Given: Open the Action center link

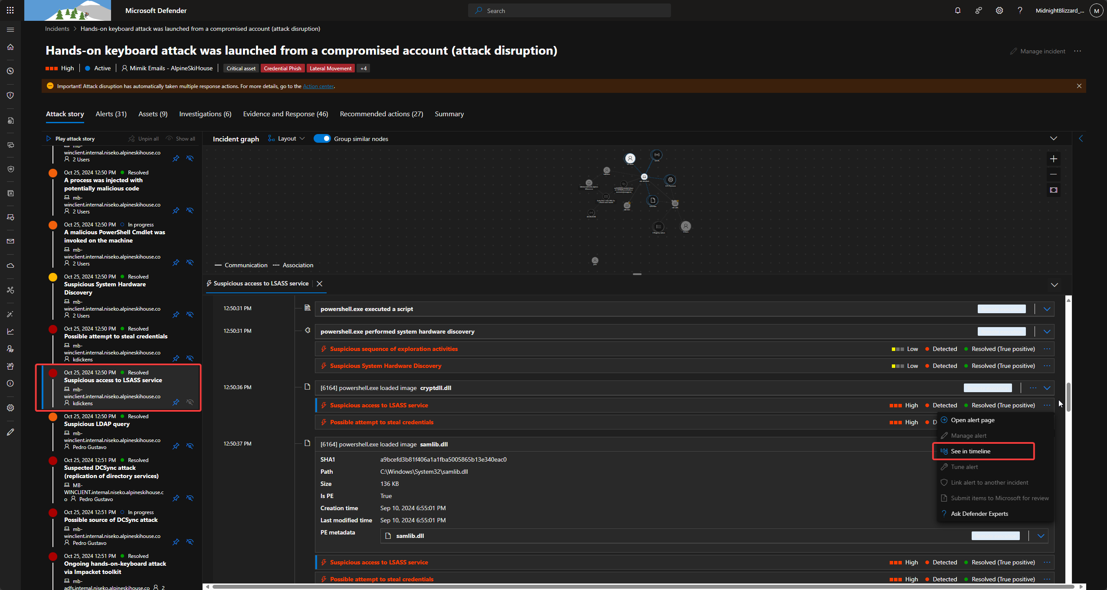Looking at the screenshot, I should click(x=318, y=86).
